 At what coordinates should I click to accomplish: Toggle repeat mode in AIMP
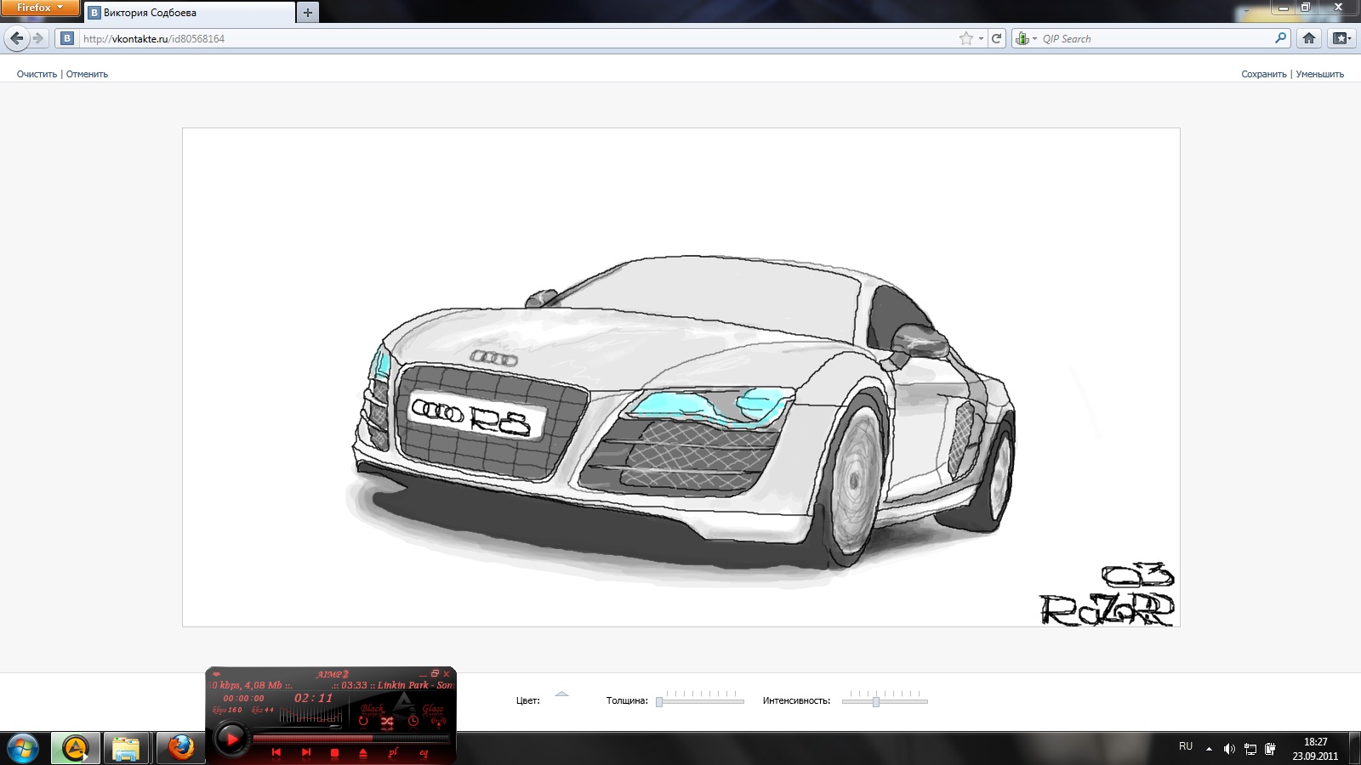point(363,722)
